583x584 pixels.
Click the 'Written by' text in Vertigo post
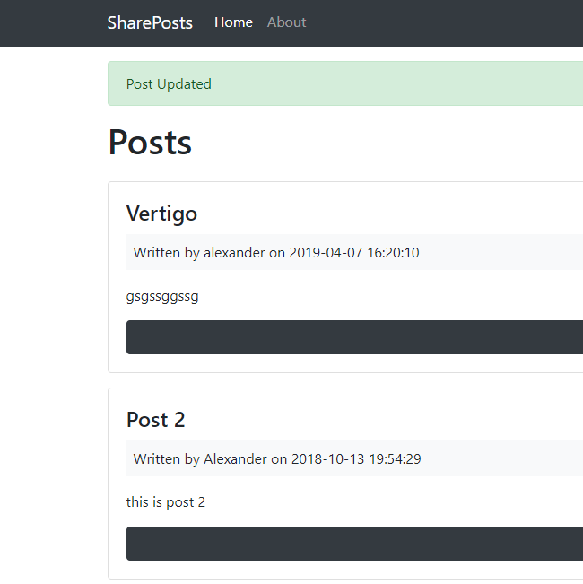[x=167, y=253]
